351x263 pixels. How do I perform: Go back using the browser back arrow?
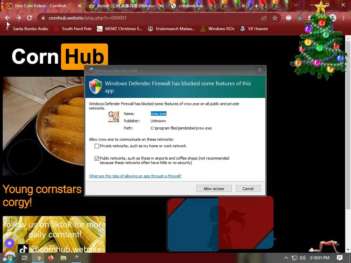pos(8,18)
